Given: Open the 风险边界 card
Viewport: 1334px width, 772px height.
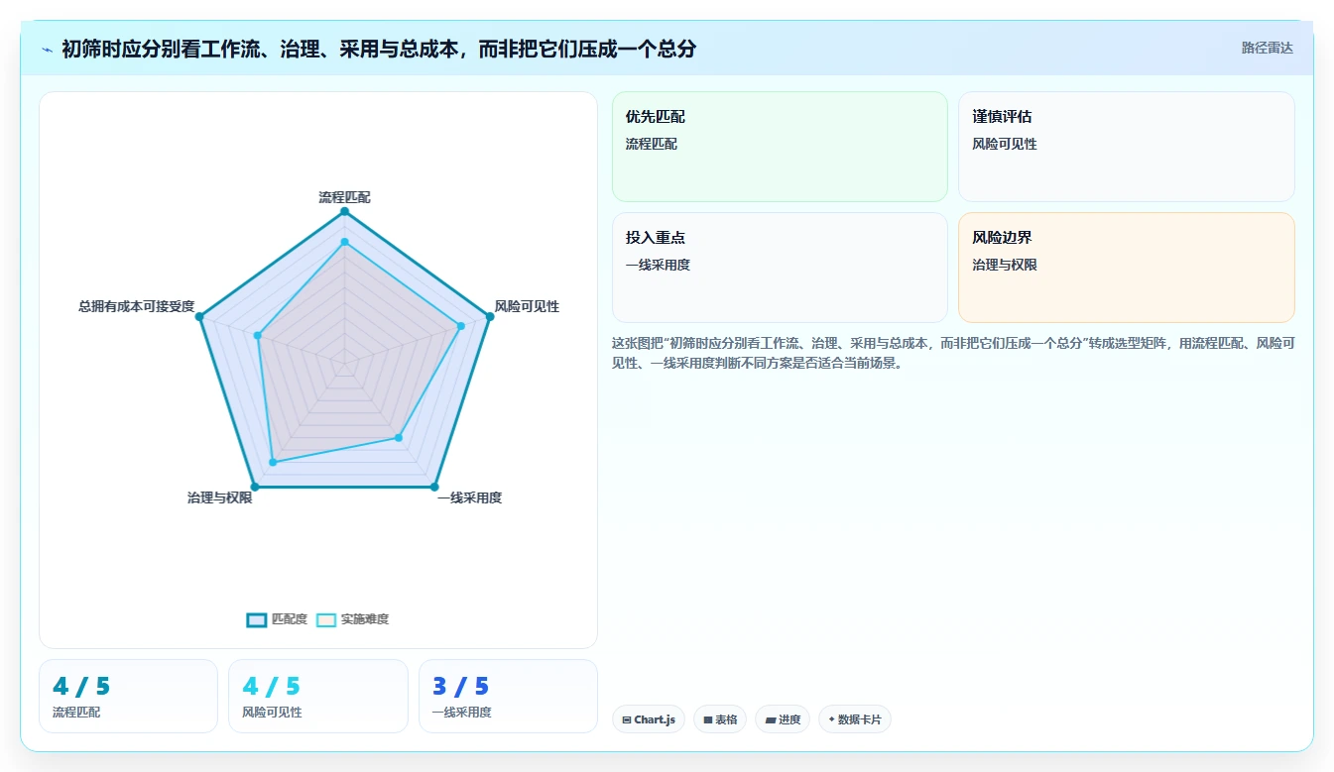Looking at the screenshot, I should click(x=1127, y=268).
